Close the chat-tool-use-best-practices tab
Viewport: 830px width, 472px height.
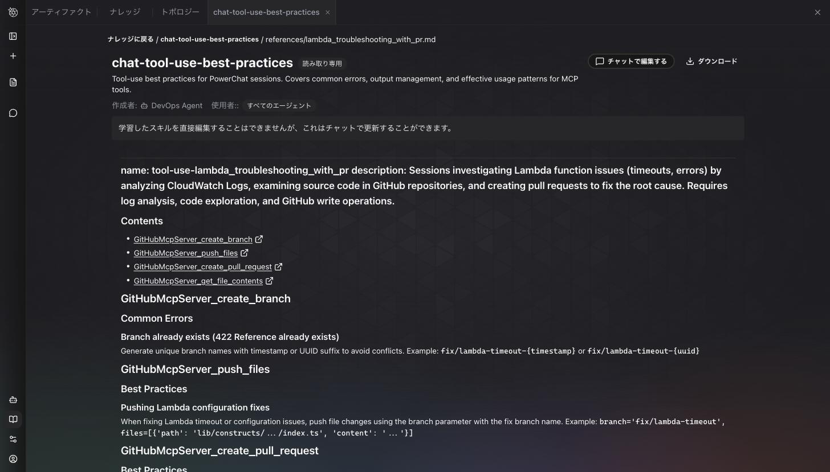(328, 12)
